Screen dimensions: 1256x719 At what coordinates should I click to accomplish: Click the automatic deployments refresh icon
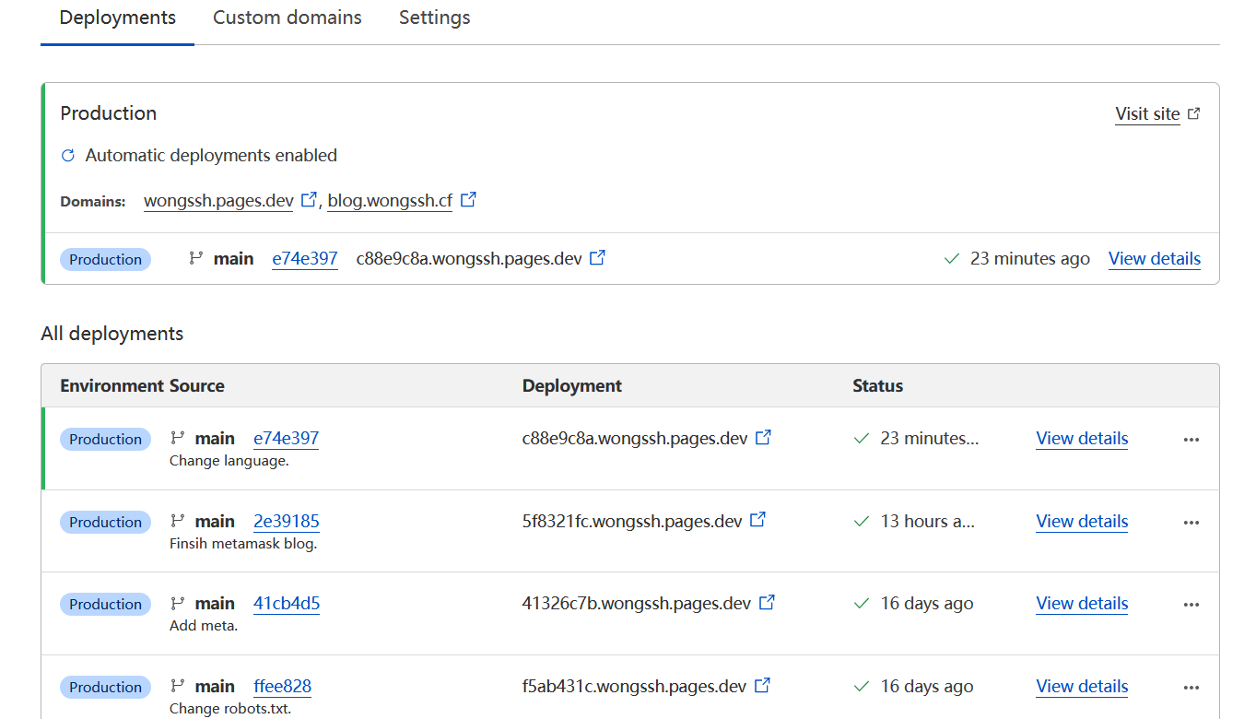[x=67, y=156]
